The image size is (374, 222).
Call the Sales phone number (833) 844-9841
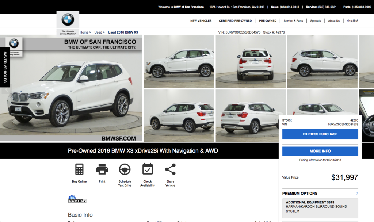(289, 7)
